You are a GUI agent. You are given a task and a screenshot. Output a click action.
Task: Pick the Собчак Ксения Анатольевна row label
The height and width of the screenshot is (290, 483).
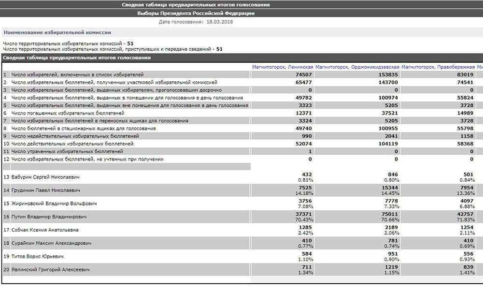click(x=44, y=230)
